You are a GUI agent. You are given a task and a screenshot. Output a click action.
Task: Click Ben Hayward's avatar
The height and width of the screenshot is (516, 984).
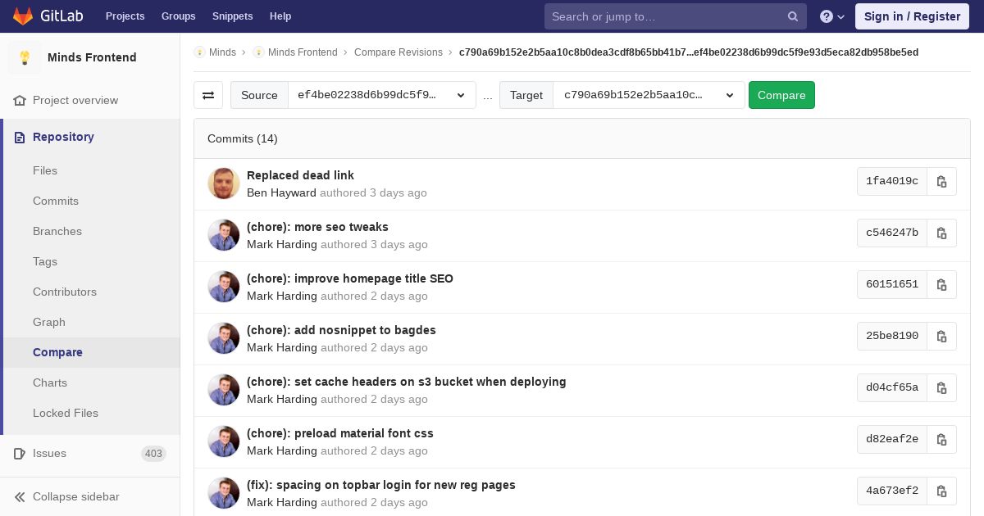point(224,183)
